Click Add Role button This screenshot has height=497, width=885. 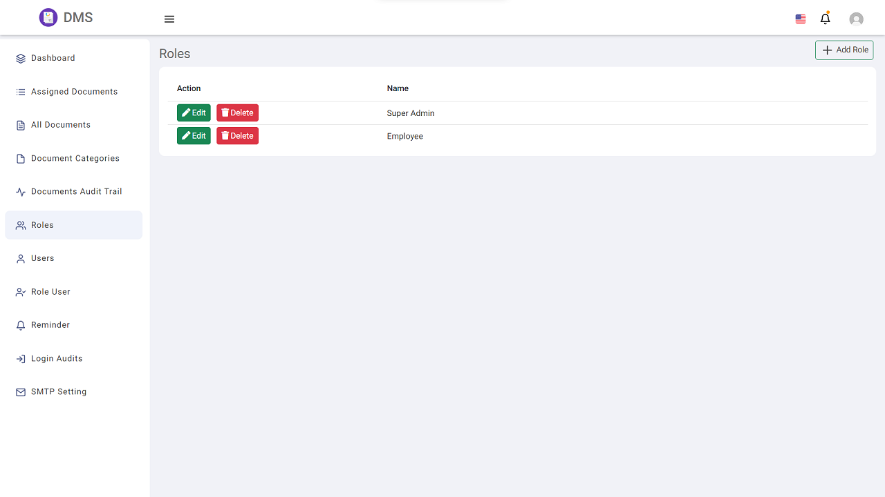[x=844, y=50]
